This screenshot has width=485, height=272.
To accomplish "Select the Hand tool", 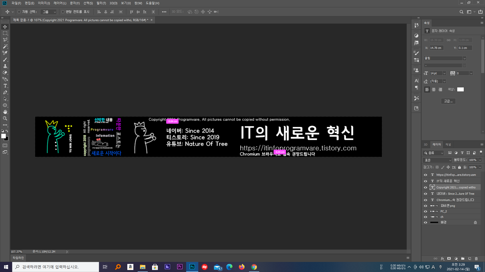I will coord(5,112).
